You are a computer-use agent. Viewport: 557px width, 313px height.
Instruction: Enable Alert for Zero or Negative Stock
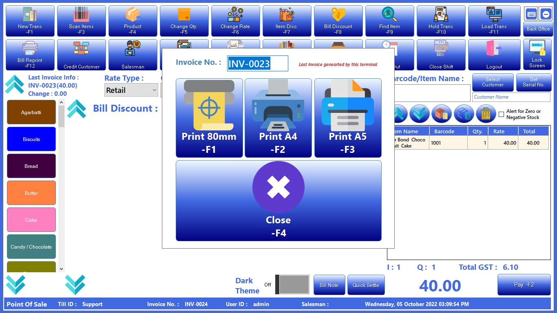tap(501, 115)
